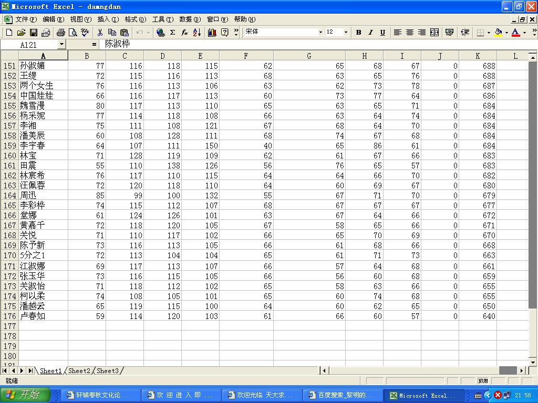
Task: Toggle Italic formatting
Action: coord(370,33)
